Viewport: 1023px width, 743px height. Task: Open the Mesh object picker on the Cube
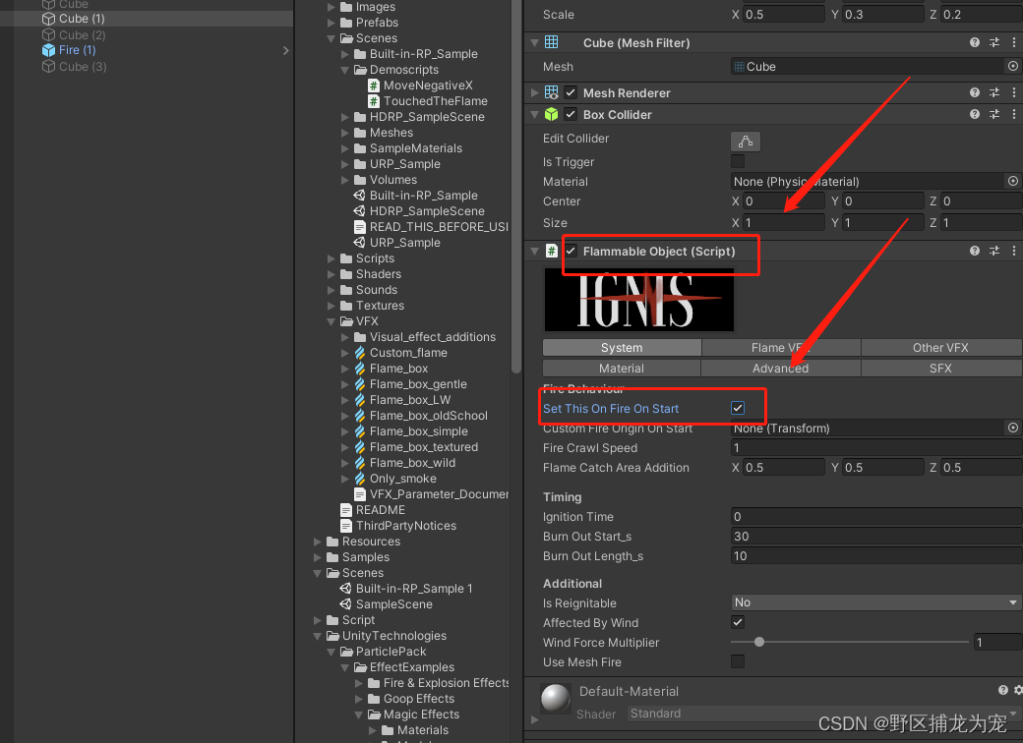click(1013, 66)
